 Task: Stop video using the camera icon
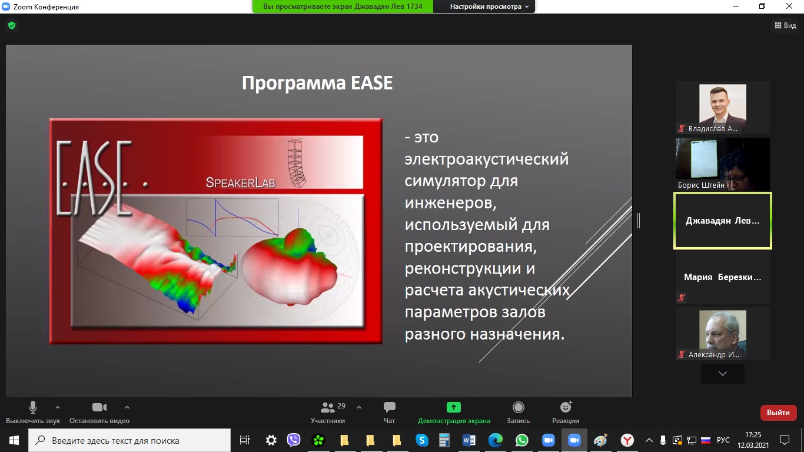coord(99,407)
